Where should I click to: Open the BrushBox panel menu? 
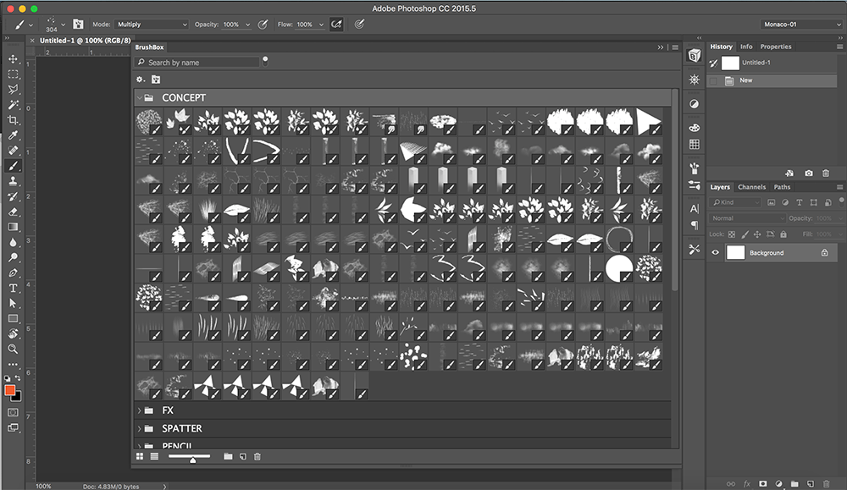pyautogui.click(x=674, y=47)
